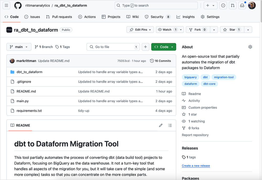Switch to the Issues tab
Image resolution: width=262 pixels, height=180 pixels.
(x=32, y=17)
